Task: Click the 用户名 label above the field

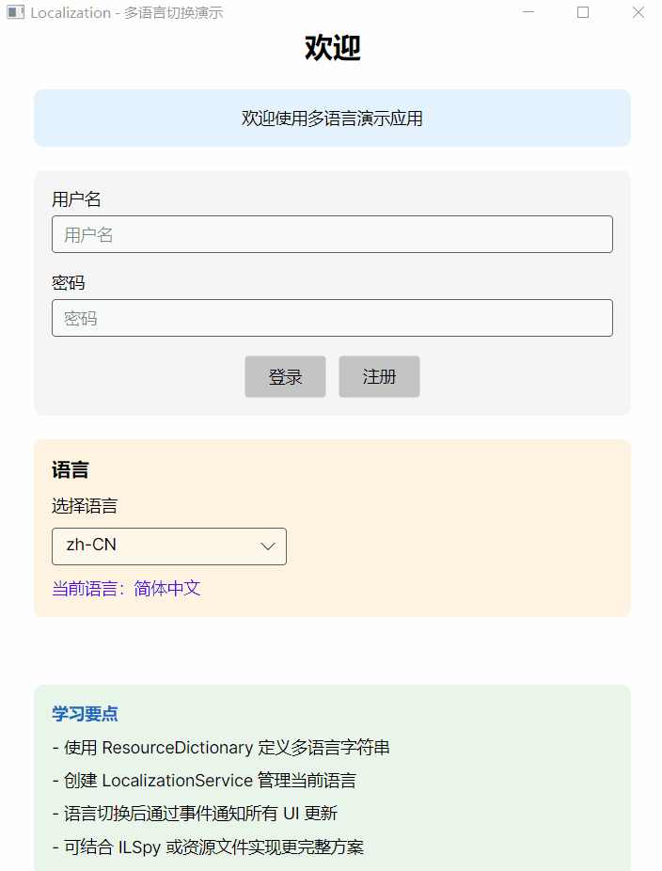Action: [x=76, y=199]
